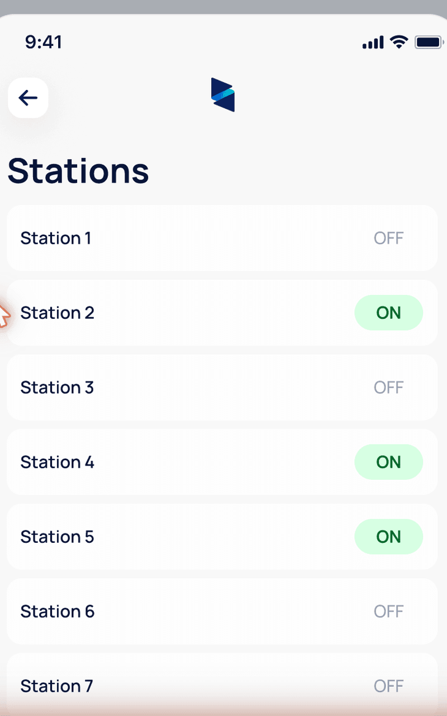Turn on Station 1 toggle
The width and height of the screenshot is (447, 716).
[x=388, y=238]
